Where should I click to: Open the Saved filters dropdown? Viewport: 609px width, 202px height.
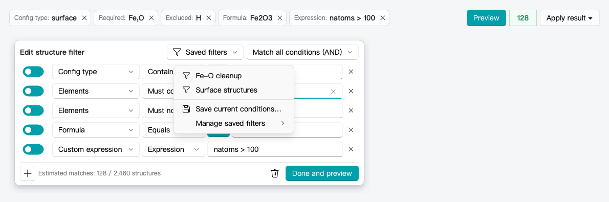[205, 52]
